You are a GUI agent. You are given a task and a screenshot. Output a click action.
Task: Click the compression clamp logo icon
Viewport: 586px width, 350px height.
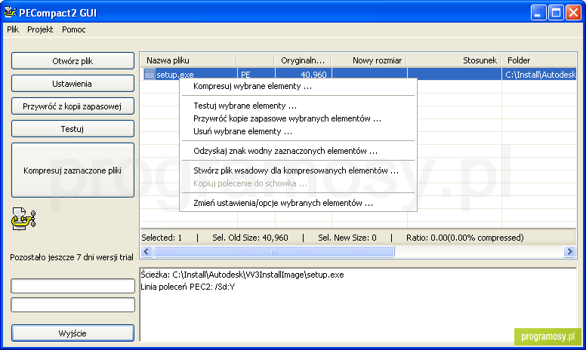point(23,219)
